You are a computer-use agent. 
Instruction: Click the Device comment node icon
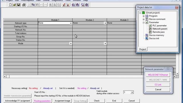pyautogui.click(x=147, y=19)
